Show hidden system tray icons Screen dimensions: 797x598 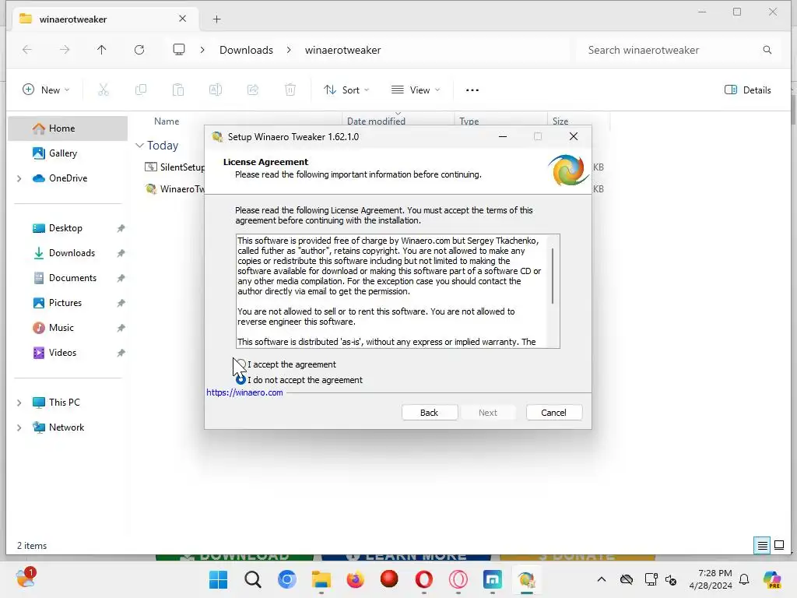click(602, 579)
